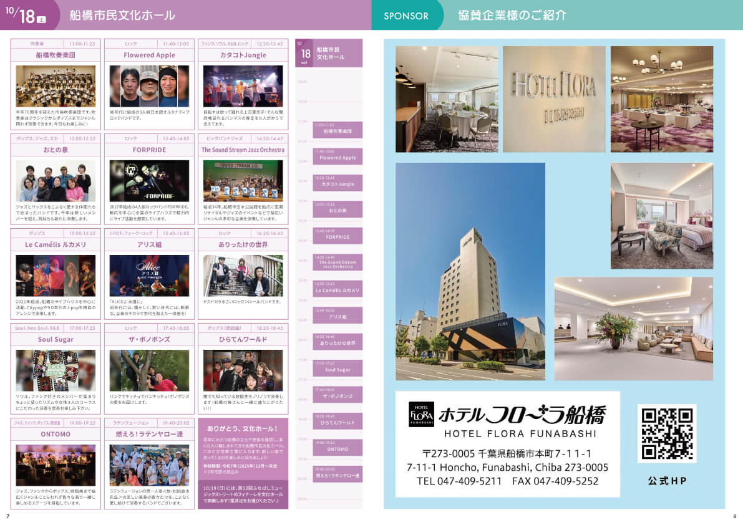View the HOTEL FLORA wall sign photo
The width and height of the screenshot is (743, 525).
pos(554,99)
